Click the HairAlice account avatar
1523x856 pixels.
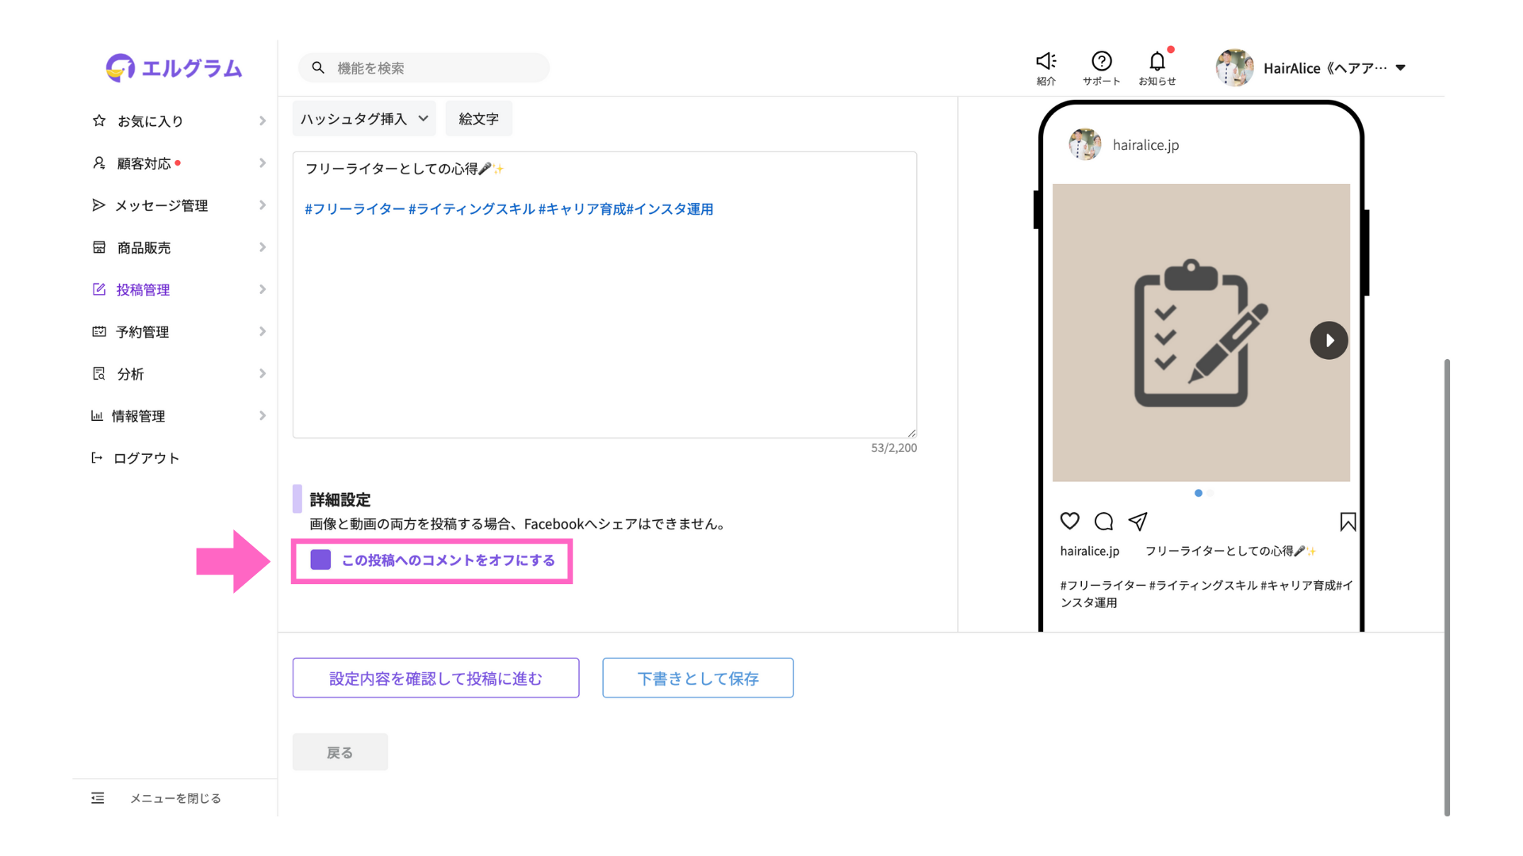(1235, 68)
